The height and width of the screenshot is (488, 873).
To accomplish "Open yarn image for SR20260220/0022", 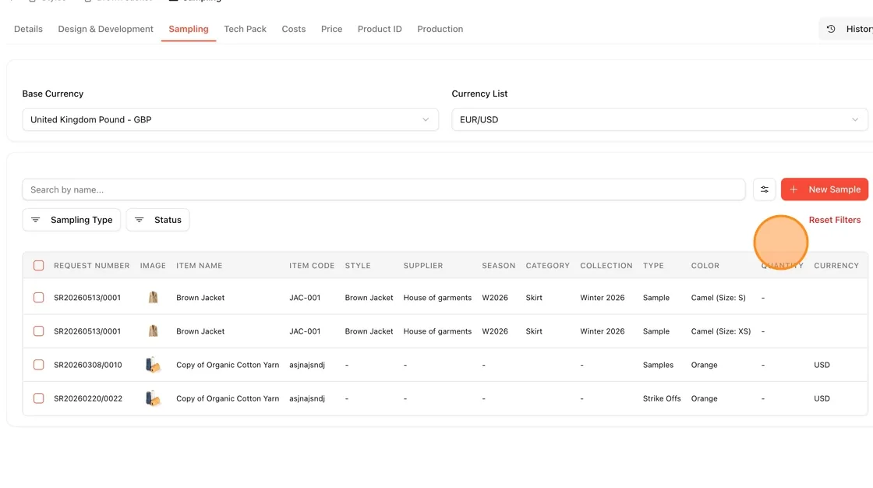I will 153,398.
